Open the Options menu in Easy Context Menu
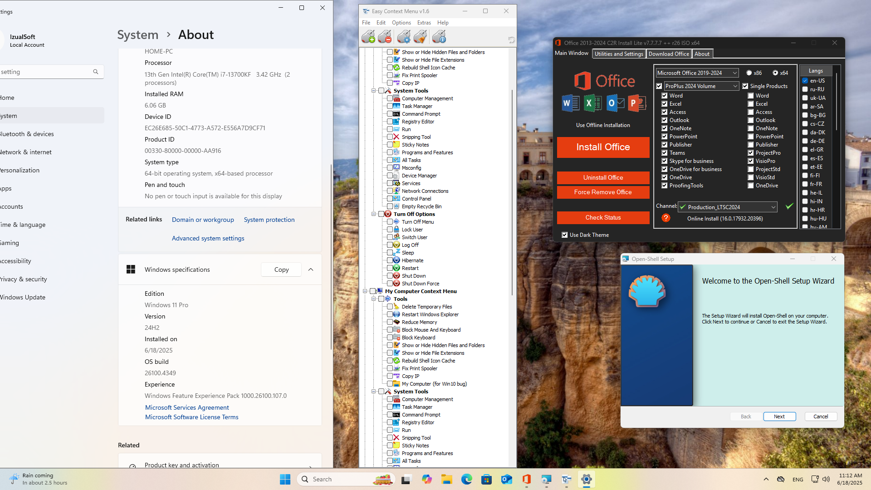 401,23
